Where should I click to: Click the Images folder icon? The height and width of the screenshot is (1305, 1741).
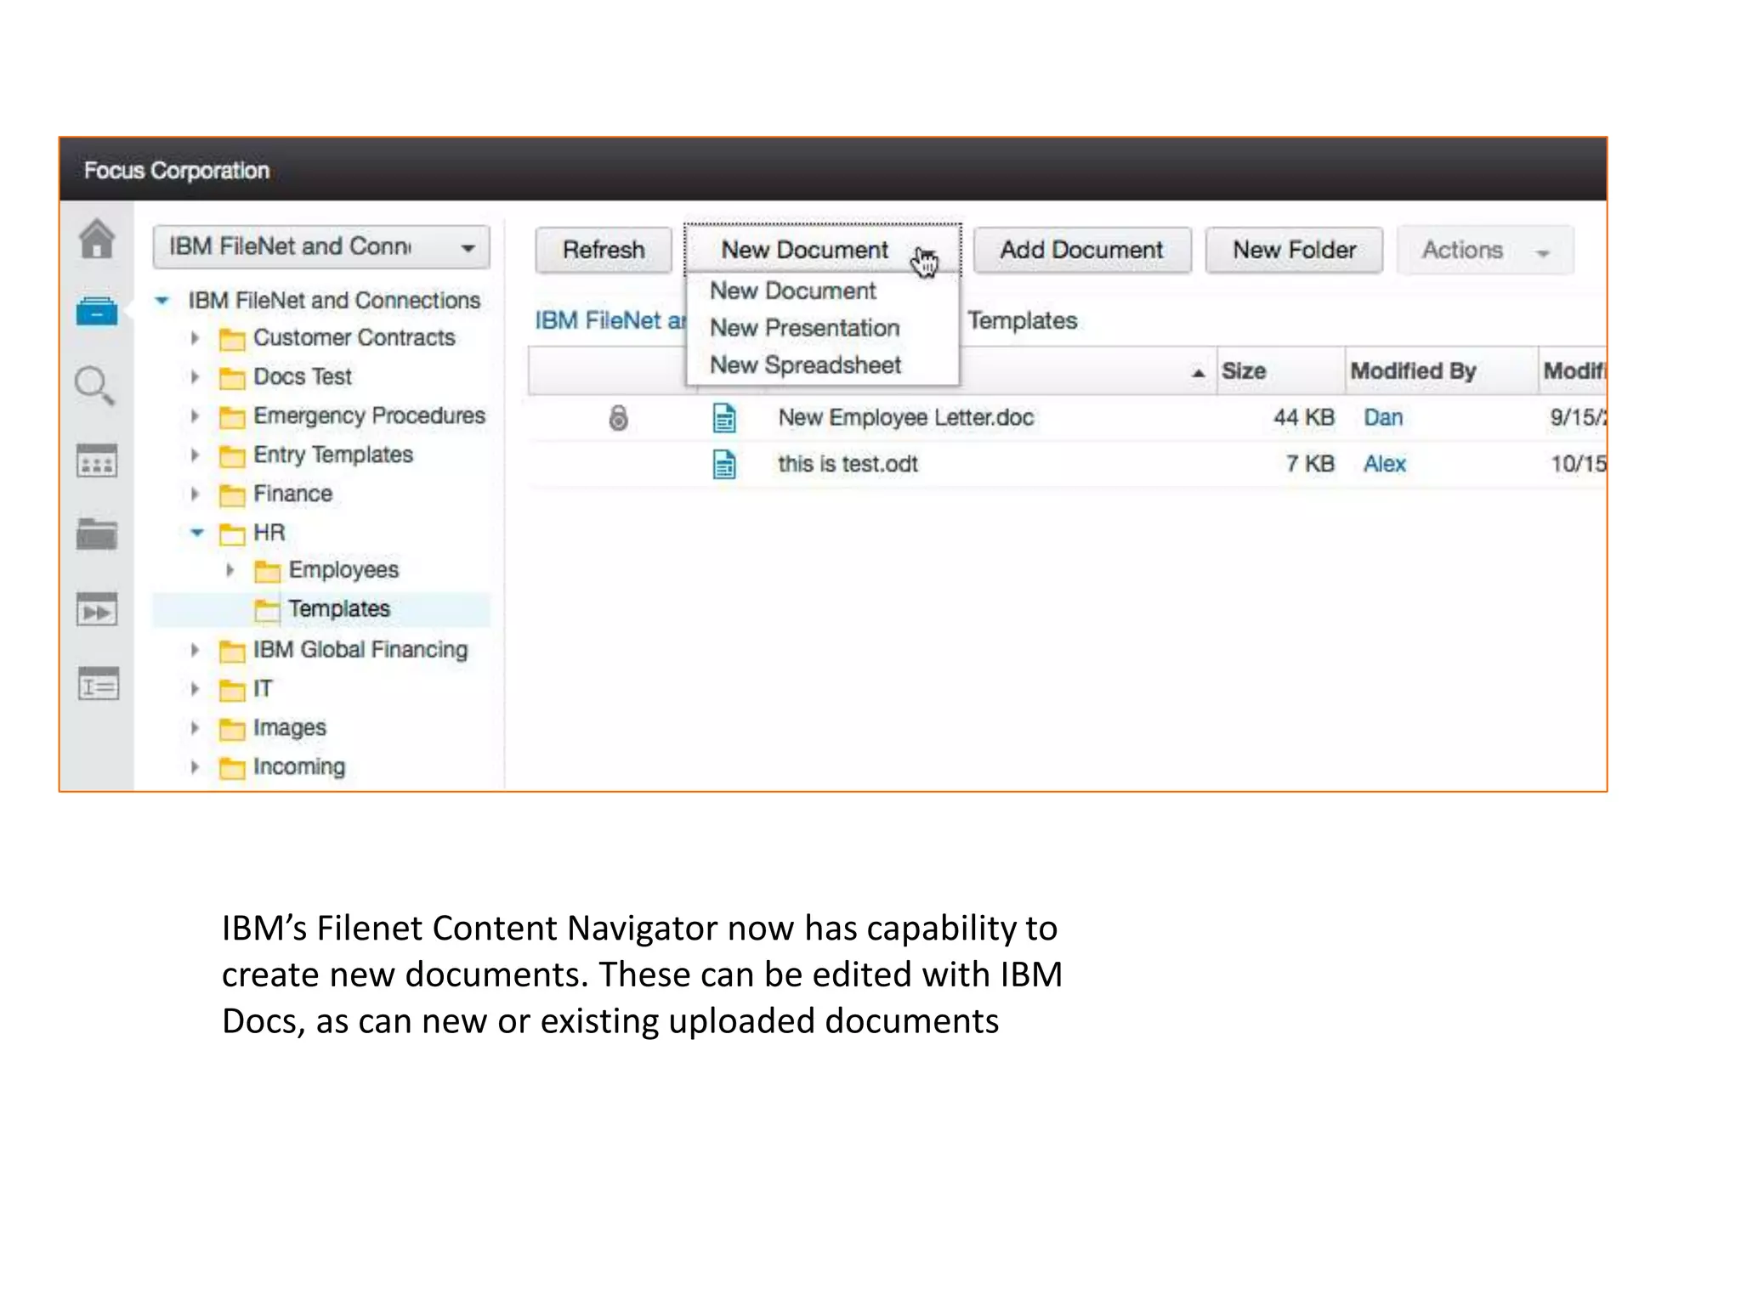[232, 729]
